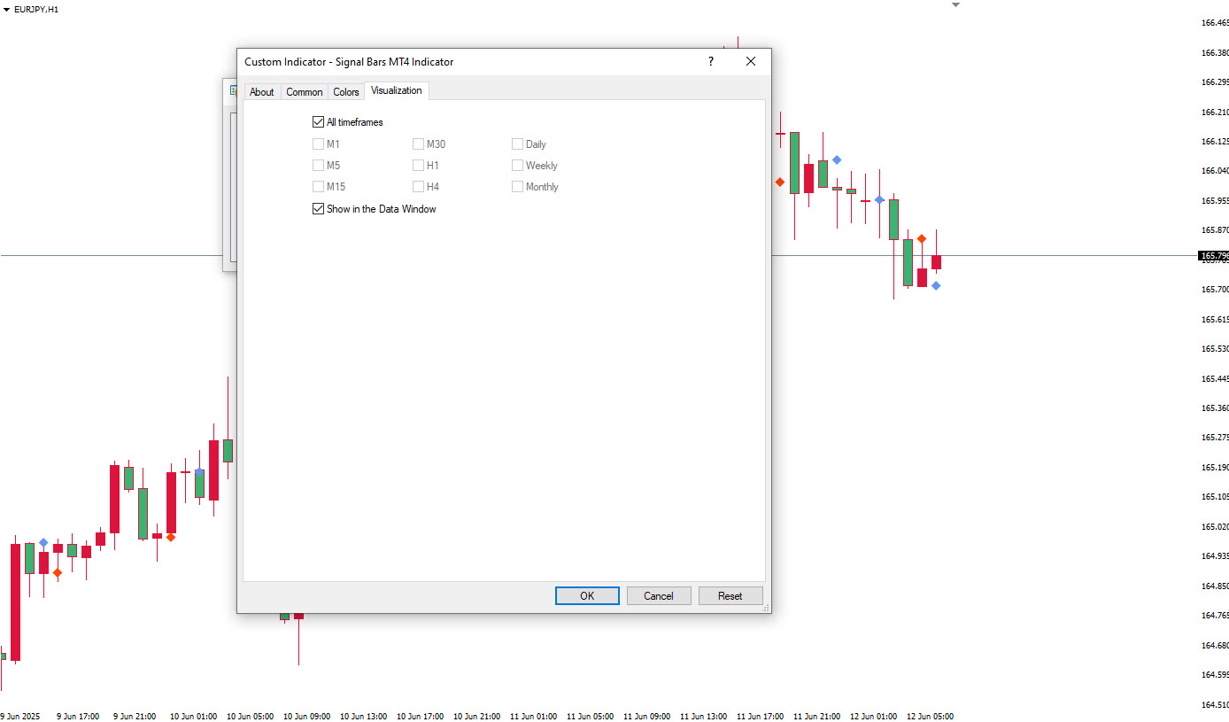
Task: Click the '10 Jun 09:00' time label
Action: point(306,716)
